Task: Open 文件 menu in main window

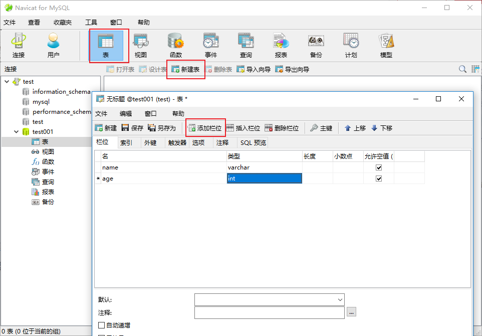Action: pyautogui.click(x=10, y=23)
